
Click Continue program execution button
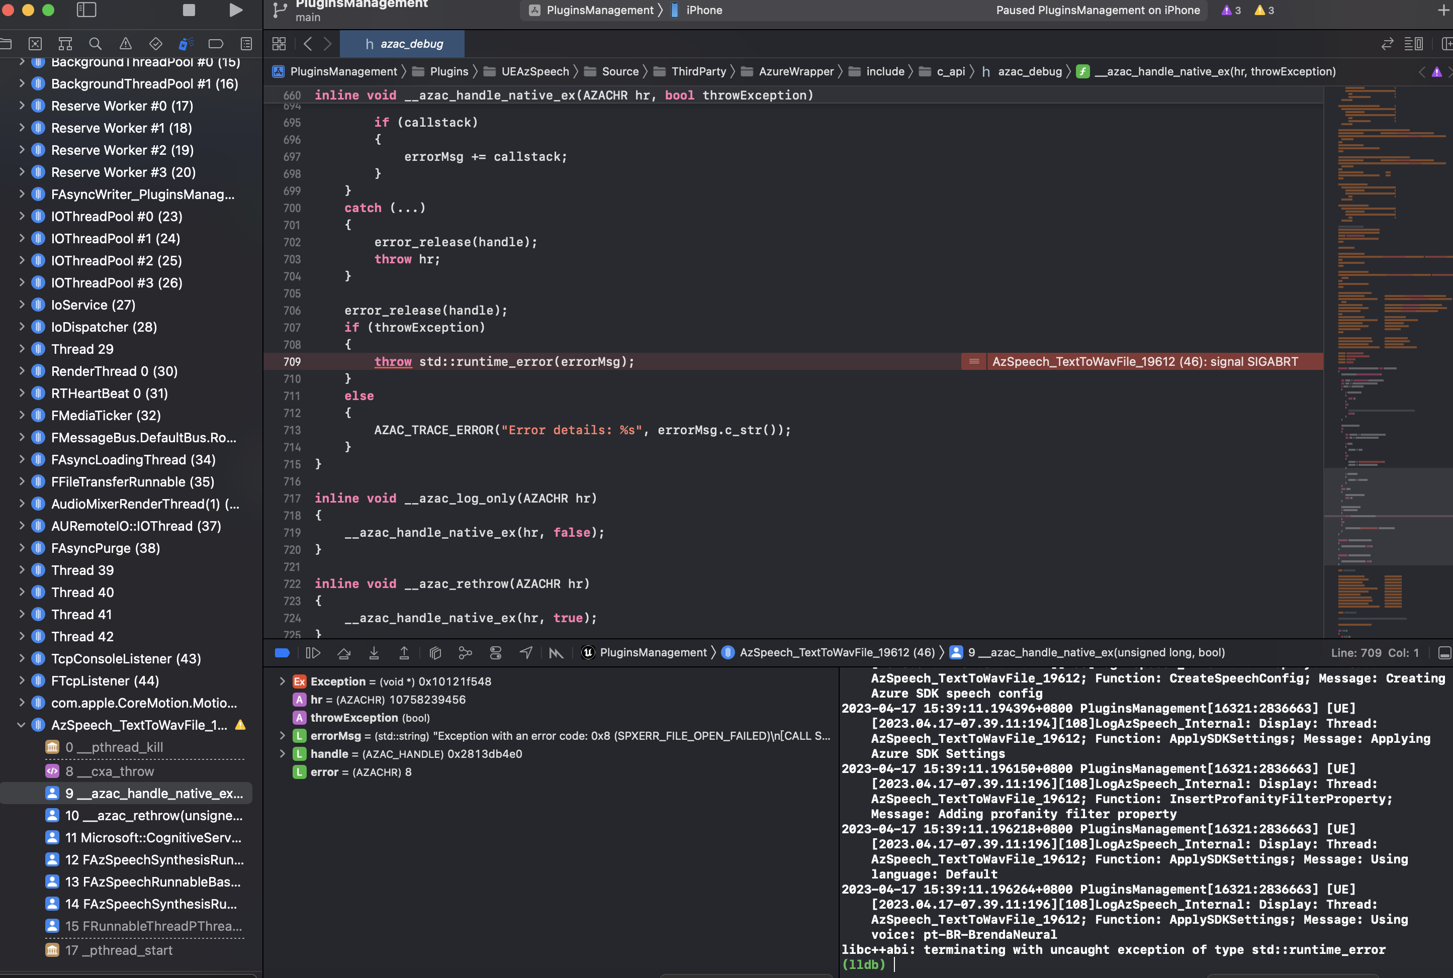point(313,653)
